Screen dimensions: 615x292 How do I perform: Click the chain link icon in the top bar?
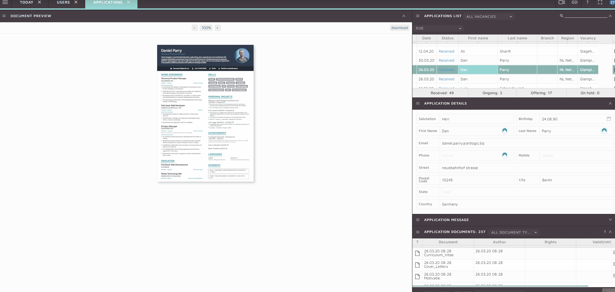575,2
